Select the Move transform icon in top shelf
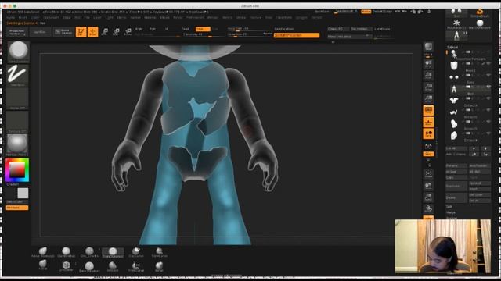This screenshot has width=501, height=281. pyautogui.click(x=104, y=32)
